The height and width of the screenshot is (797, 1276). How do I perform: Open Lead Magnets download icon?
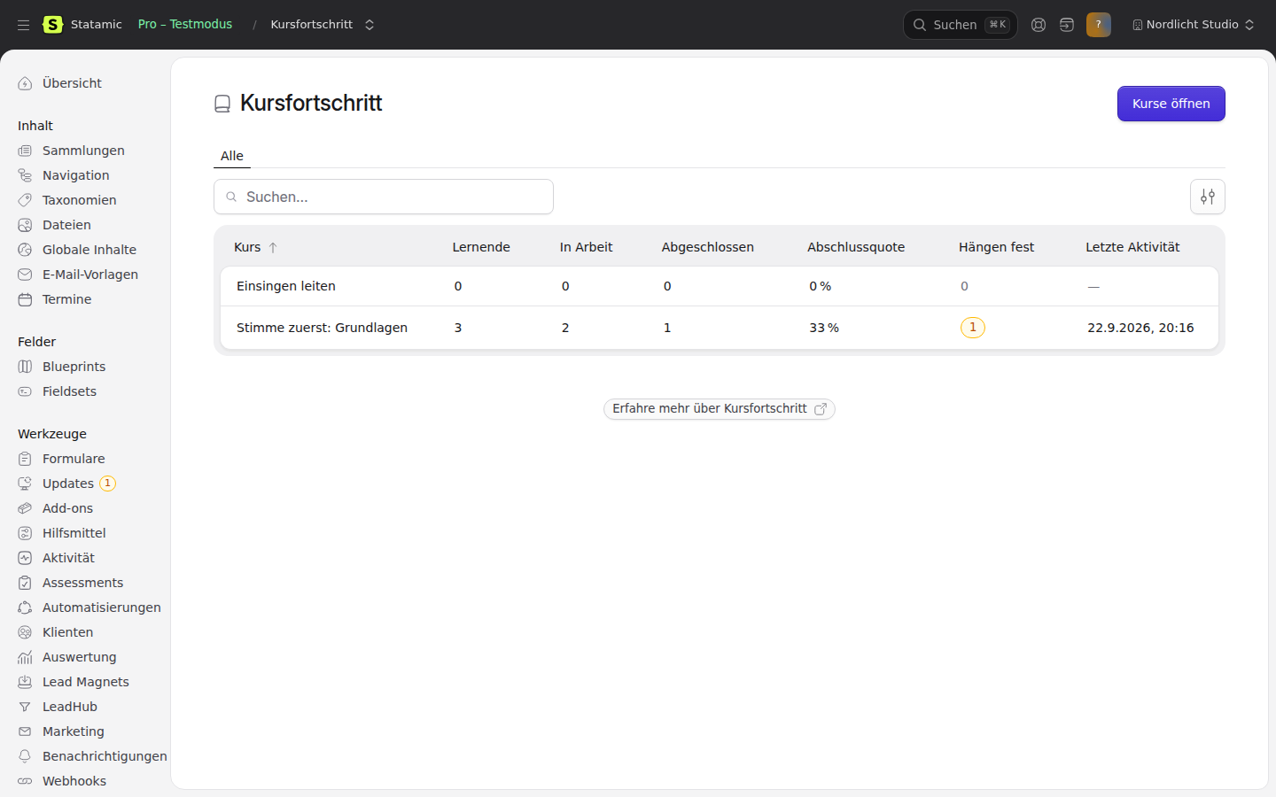click(x=25, y=682)
